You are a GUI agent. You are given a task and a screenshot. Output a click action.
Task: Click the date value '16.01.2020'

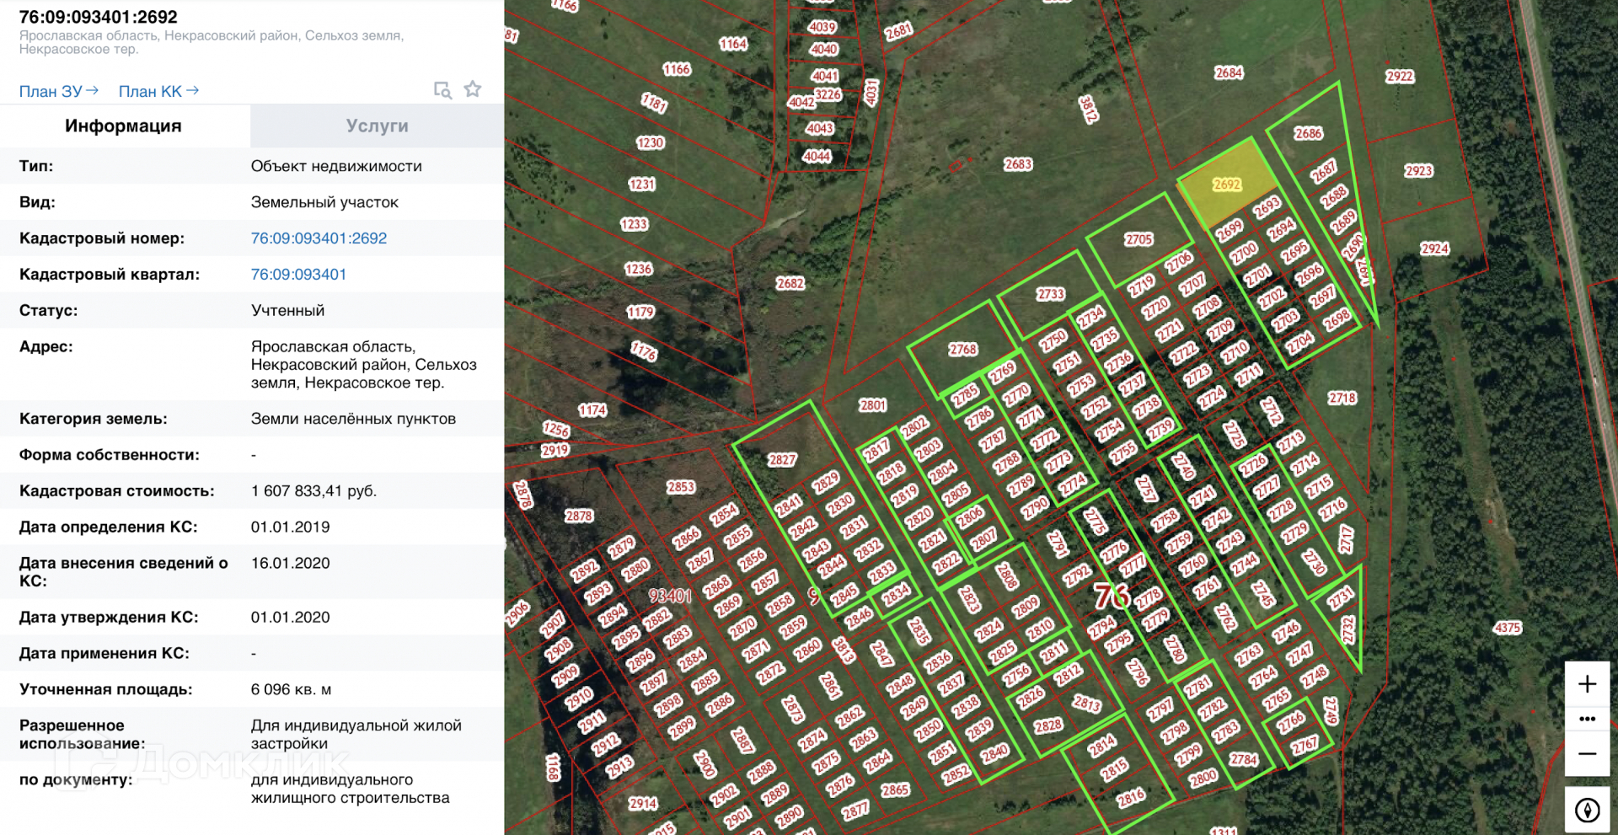(290, 563)
